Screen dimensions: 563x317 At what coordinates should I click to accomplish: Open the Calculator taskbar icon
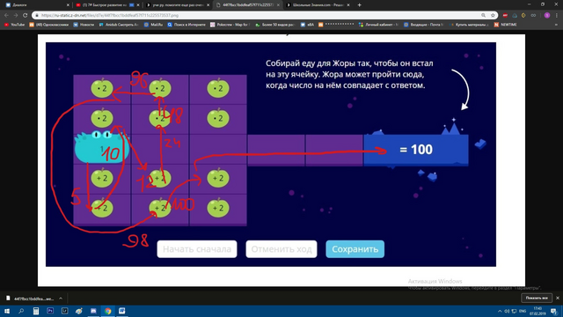[35, 311]
